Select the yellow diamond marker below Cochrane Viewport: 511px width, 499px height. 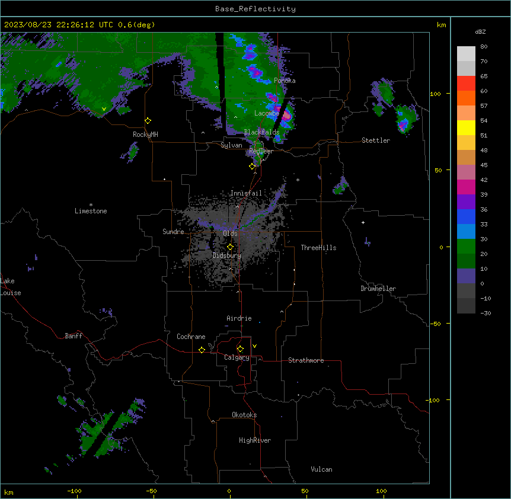pyautogui.click(x=202, y=350)
